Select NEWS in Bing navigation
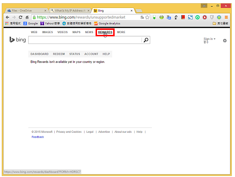Screen dimensions: 235x177 pos(89,32)
